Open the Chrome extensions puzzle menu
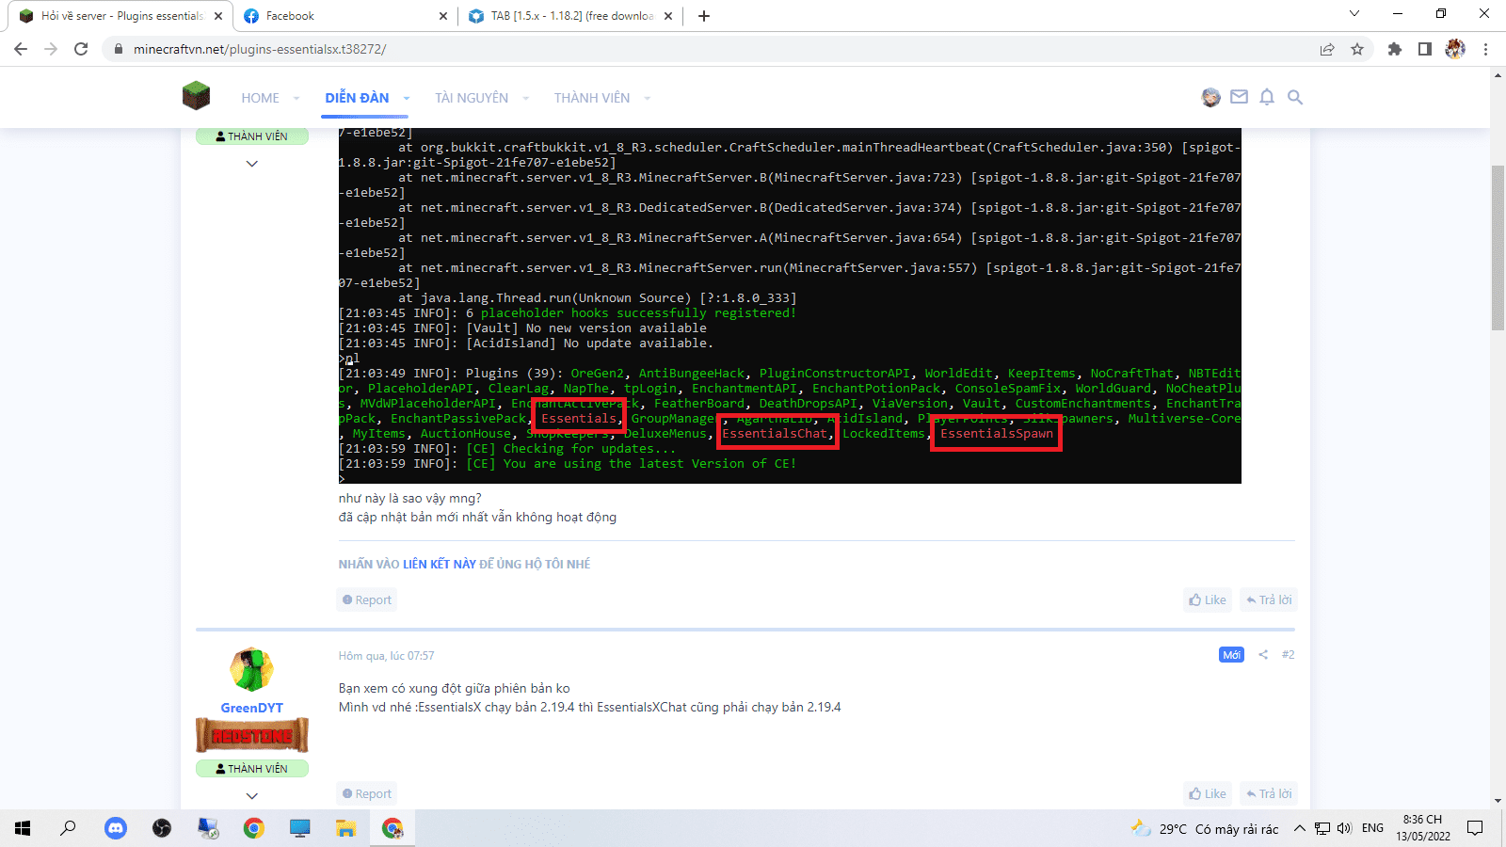 [1395, 49]
